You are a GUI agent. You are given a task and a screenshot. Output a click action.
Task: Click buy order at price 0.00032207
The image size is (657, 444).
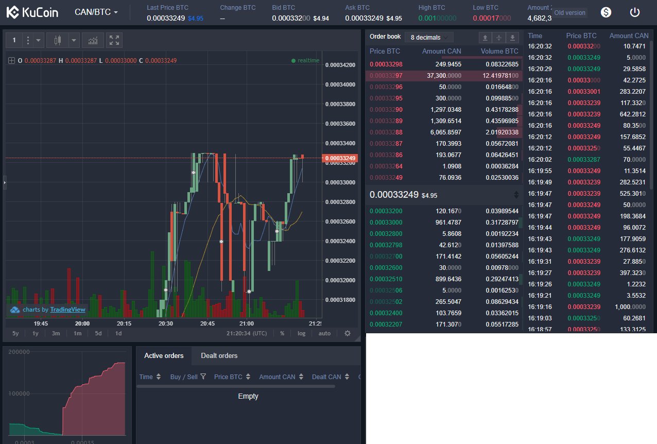click(x=444, y=325)
